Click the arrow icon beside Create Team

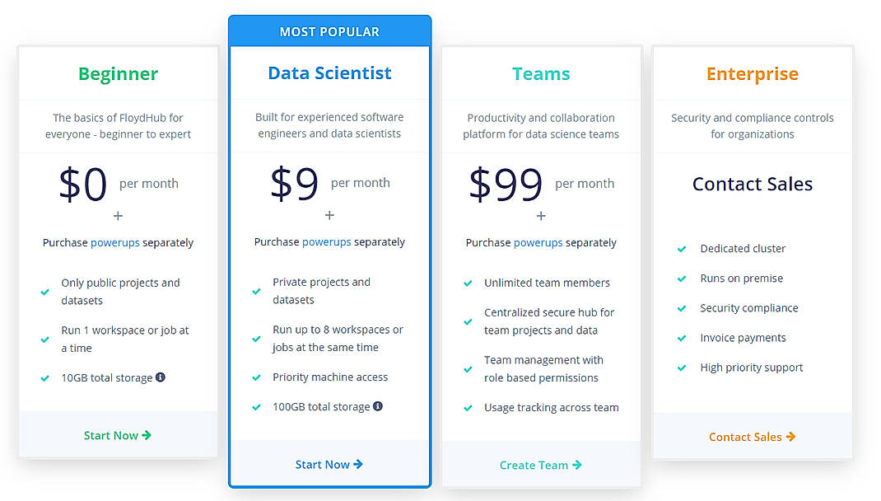point(576,464)
